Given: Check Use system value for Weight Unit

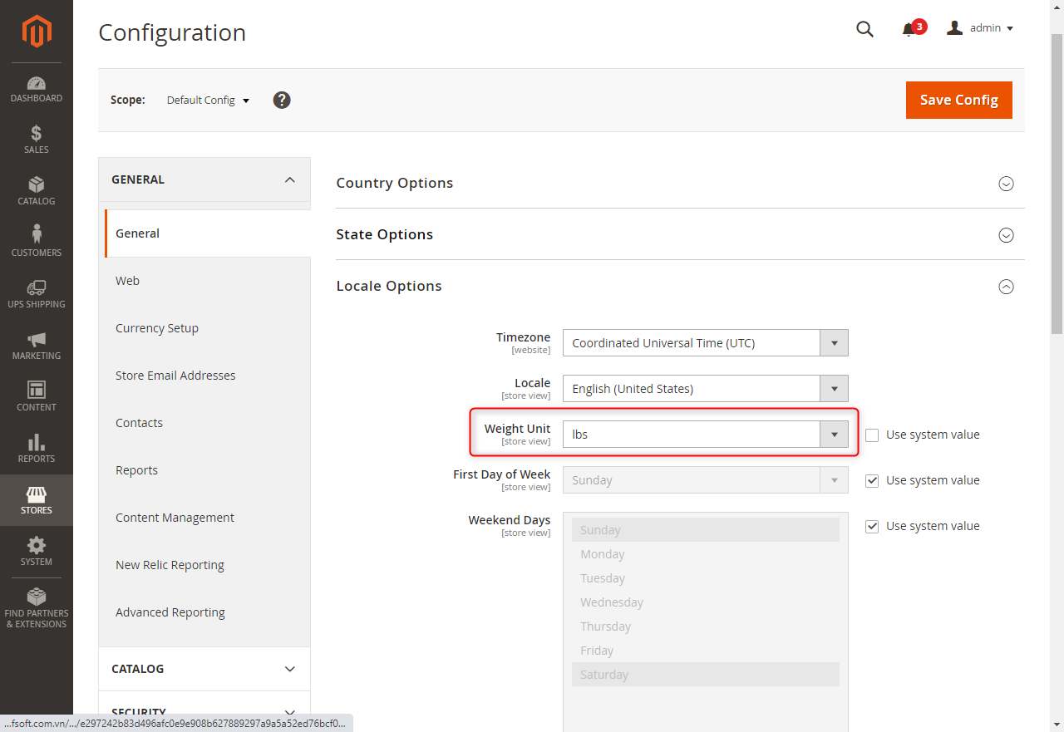Looking at the screenshot, I should pyautogui.click(x=872, y=435).
